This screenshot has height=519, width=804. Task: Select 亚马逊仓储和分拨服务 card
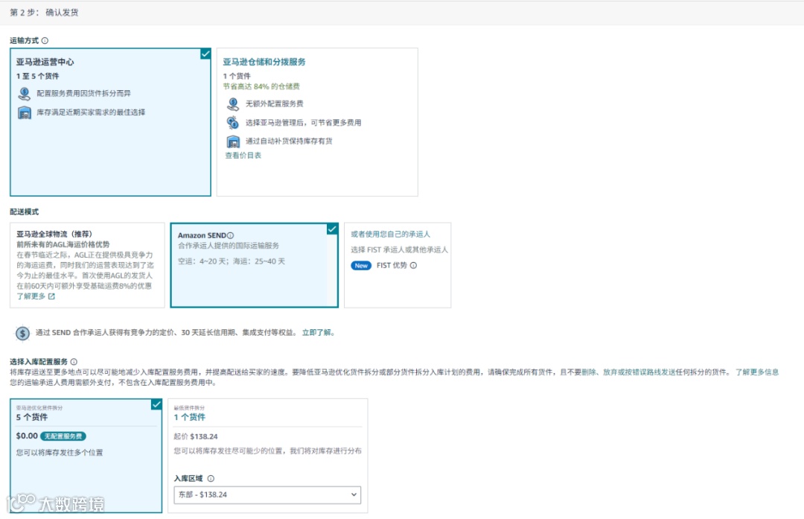coord(317,122)
